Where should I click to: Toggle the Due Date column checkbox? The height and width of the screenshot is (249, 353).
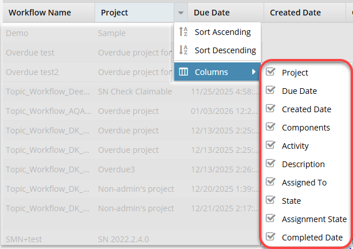pos(271,91)
